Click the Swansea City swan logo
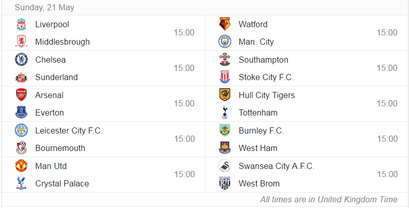This screenshot has width=409, height=208. coord(225,166)
